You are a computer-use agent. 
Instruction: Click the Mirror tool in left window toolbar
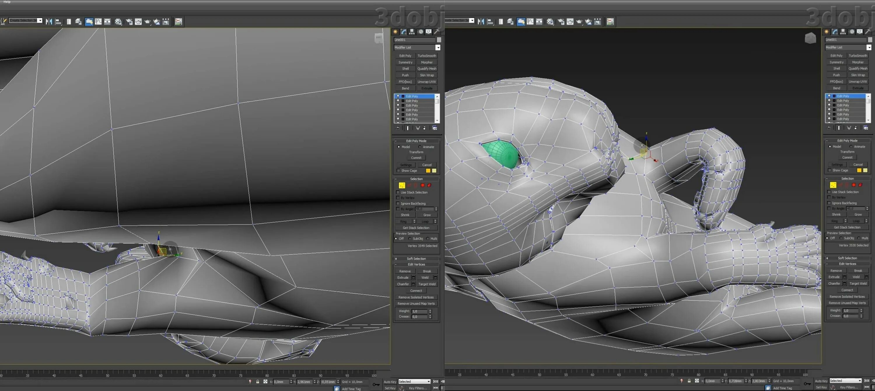49,22
